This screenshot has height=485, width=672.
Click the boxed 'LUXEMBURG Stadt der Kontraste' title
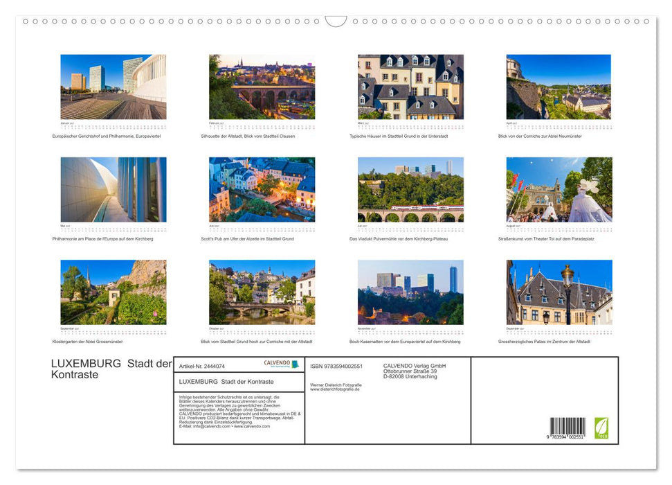[226, 382]
